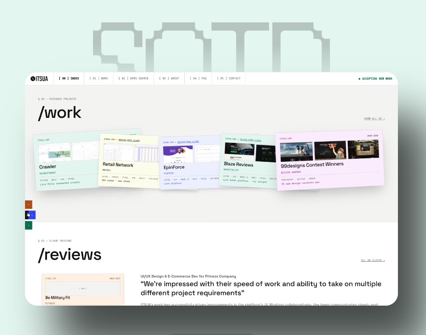
Task: Click "35 web-design contests won" text
Action: point(300,183)
